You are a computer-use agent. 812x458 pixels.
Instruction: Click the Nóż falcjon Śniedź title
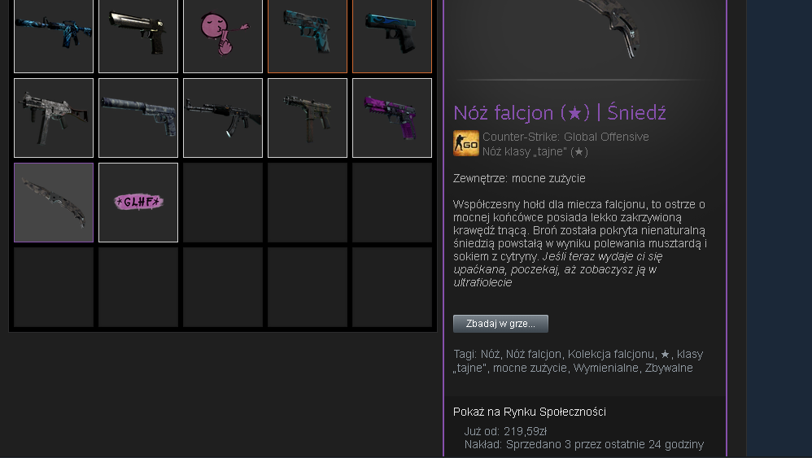(560, 112)
